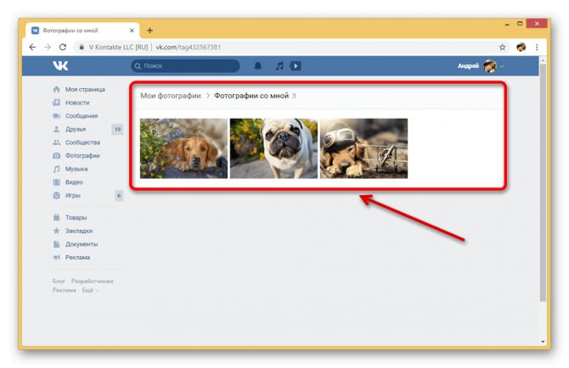The width and height of the screenshot is (569, 368).
Task: Click the browser address bar URL
Action: pos(188,47)
